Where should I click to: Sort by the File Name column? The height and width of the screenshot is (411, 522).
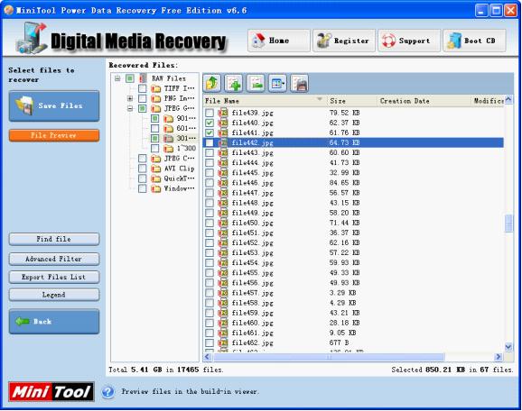pyautogui.click(x=264, y=101)
